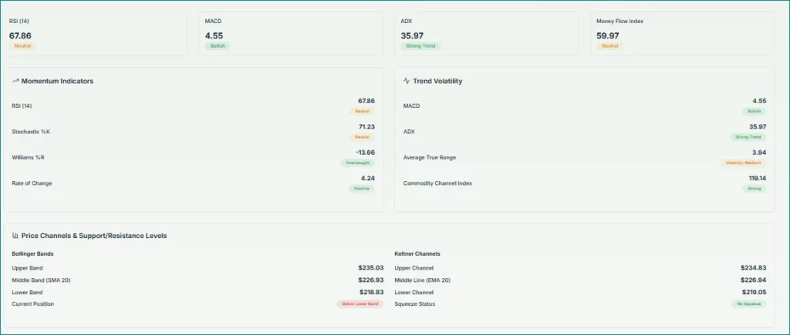Click the Positive badge for Rate of Change
This screenshot has width=790, height=335.
(x=361, y=188)
